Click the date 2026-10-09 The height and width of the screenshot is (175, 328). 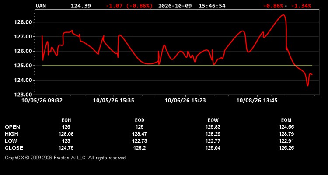pyautogui.click(x=175, y=6)
